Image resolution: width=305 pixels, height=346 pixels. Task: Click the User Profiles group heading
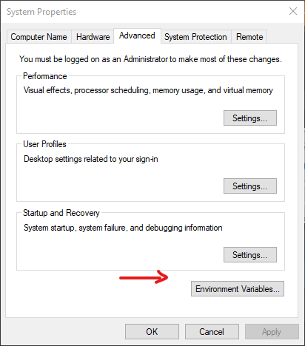44,144
